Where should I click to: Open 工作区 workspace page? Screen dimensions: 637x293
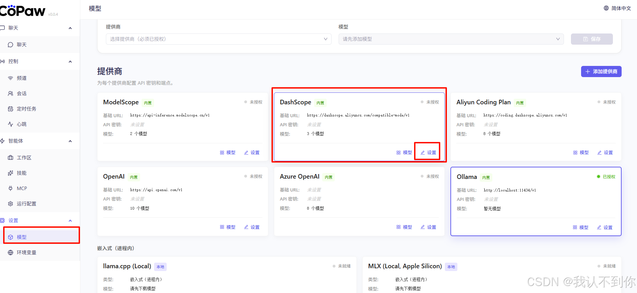point(40,158)
